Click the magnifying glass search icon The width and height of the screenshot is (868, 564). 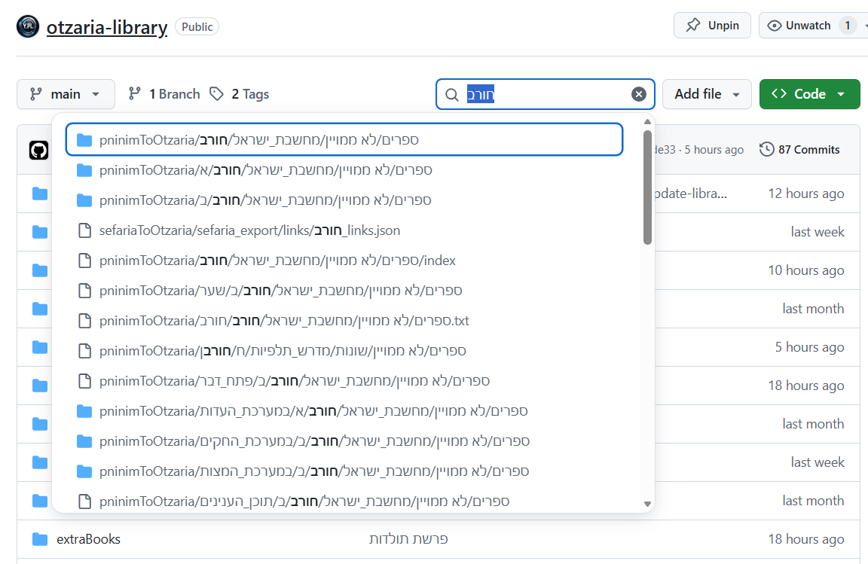tap(452, 95)
